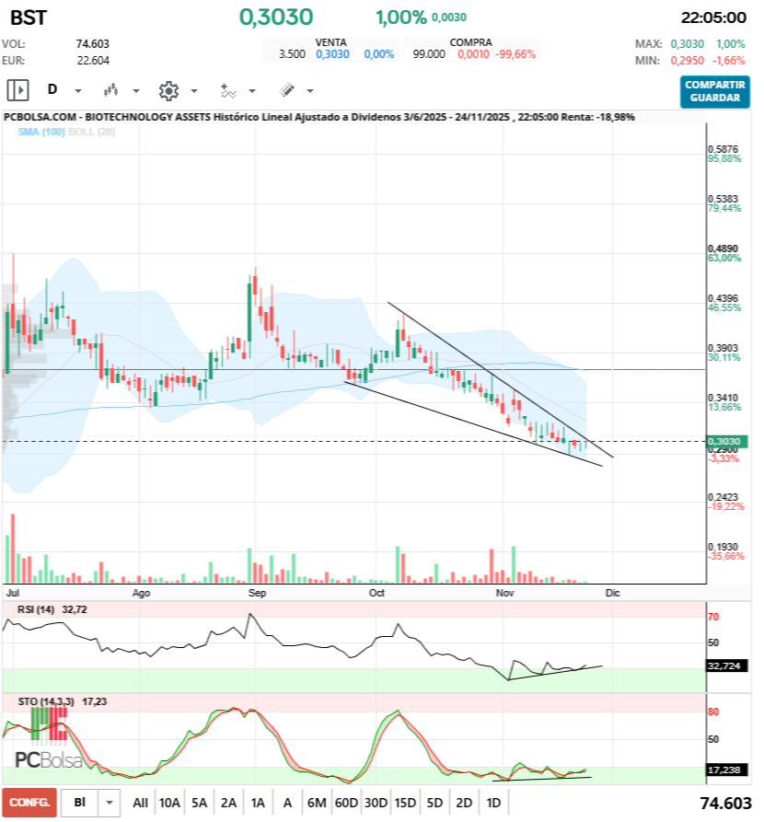Click the VENTA volume 3.500
Image resolution: width=764 pixels, height=822 pixels.
(x=292, y=54)
